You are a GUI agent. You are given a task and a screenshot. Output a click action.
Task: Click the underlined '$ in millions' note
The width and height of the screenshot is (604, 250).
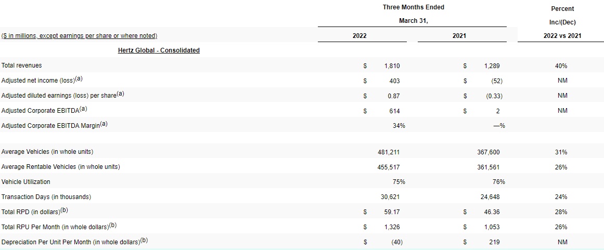(80, 36)
